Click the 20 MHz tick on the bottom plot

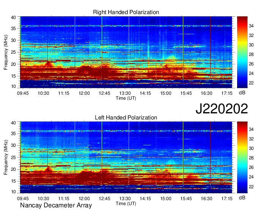[x=14, y=169]
